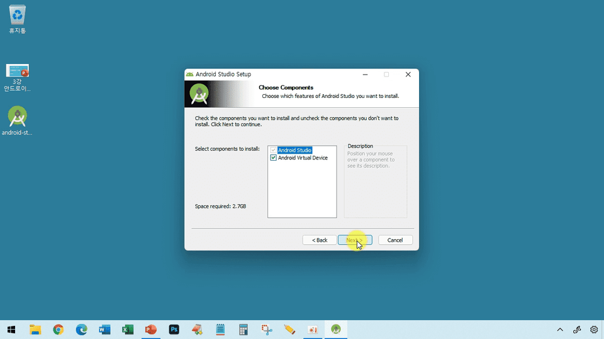Open Calculator from the taskbar
The image size is (604, 339).
(x=243, y=330)
